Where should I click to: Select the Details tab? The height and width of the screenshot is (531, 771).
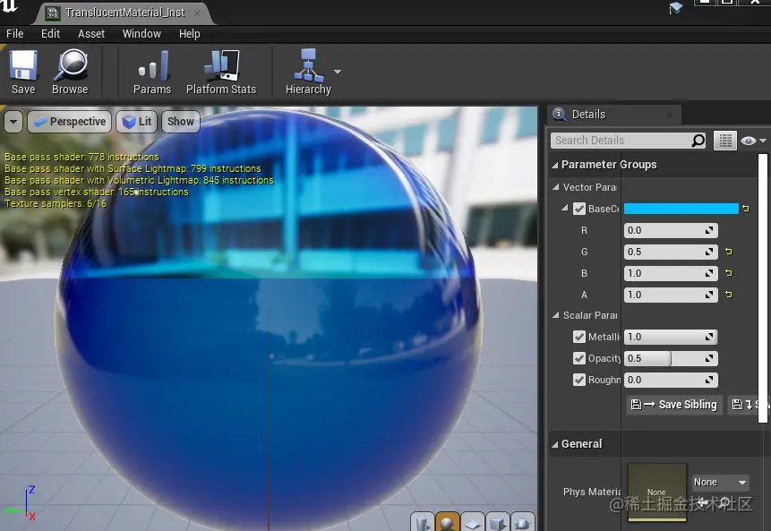click(614, 115)
